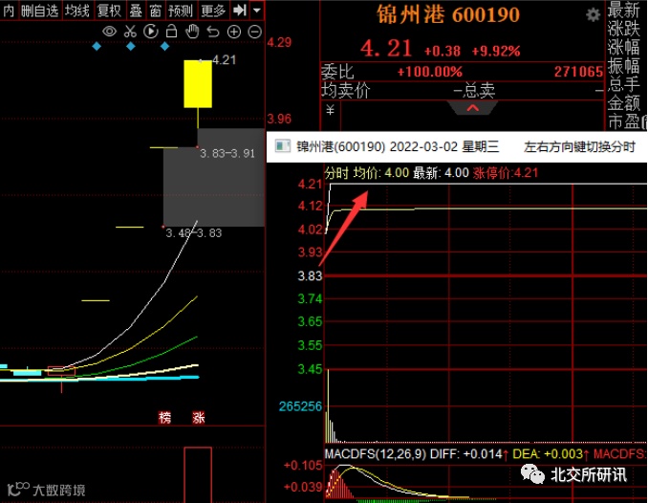Click the MACDFS(12,26,9) indicator label
Viewport: 648px width, 503px height.
(x=376, y=454)
